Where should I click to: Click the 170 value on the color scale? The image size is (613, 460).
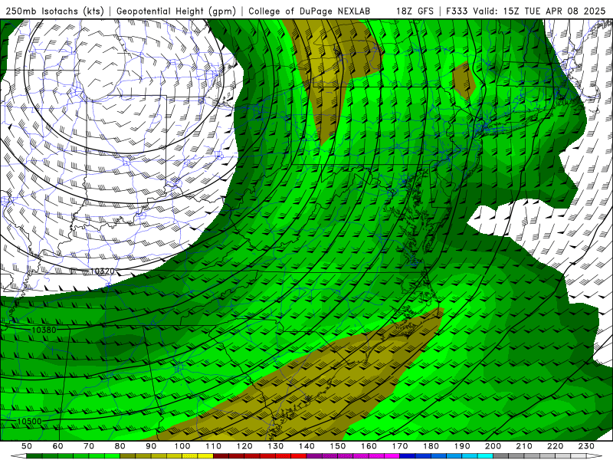click(400, 446)
